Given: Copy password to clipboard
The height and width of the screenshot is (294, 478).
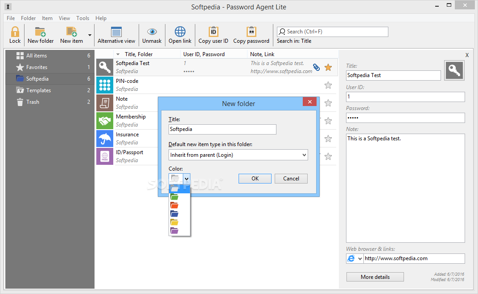Looking at the screenshot, I should point(251,35).
